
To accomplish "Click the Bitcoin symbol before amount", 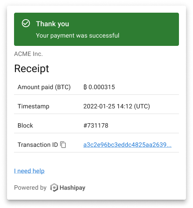I will tap(85, 87).
